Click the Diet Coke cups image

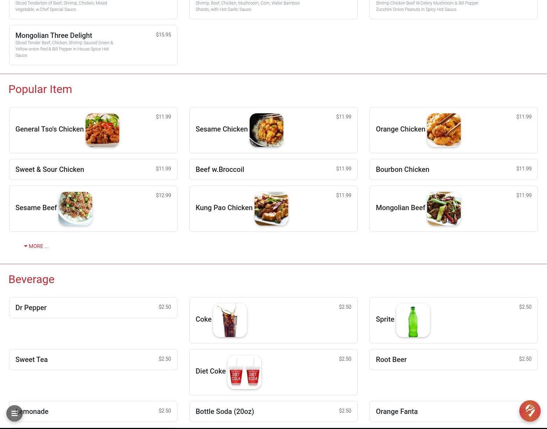tap(244, 372)
